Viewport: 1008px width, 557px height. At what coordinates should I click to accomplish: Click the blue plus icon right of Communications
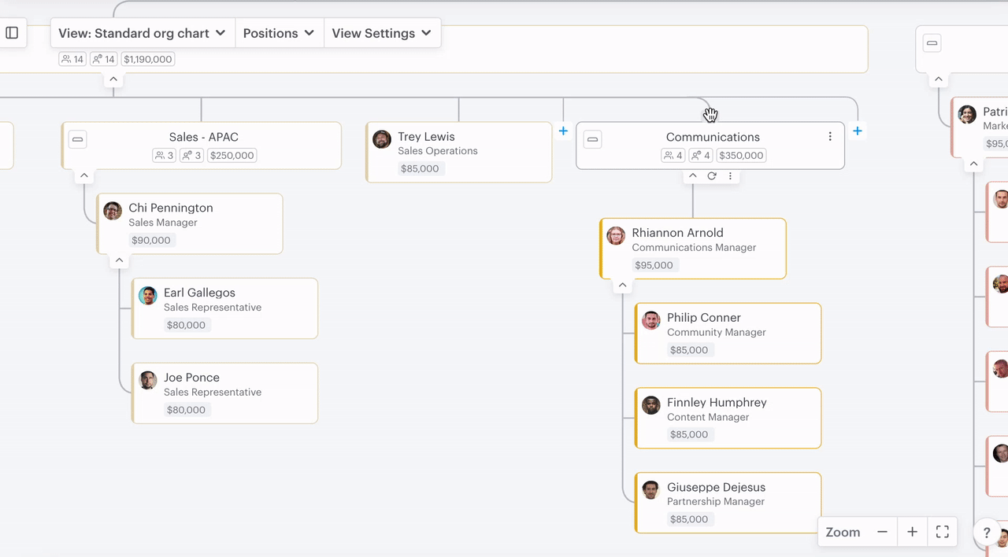858,131
